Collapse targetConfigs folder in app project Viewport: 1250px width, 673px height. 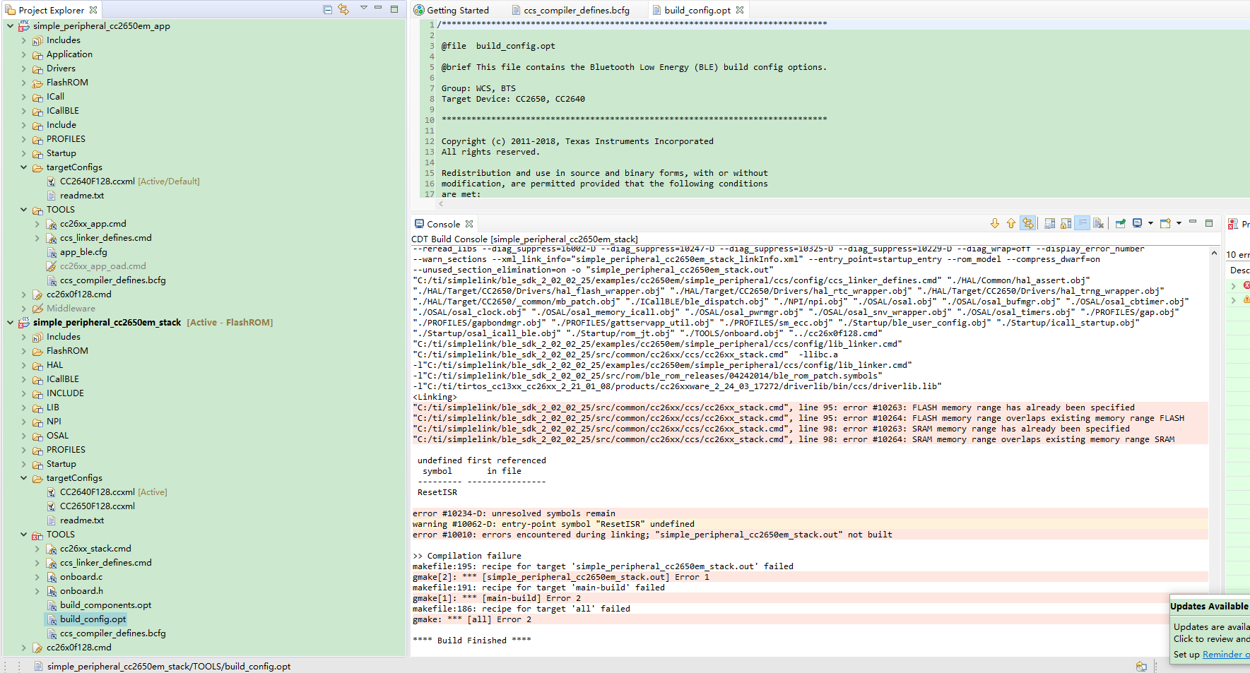pos(23,167)
